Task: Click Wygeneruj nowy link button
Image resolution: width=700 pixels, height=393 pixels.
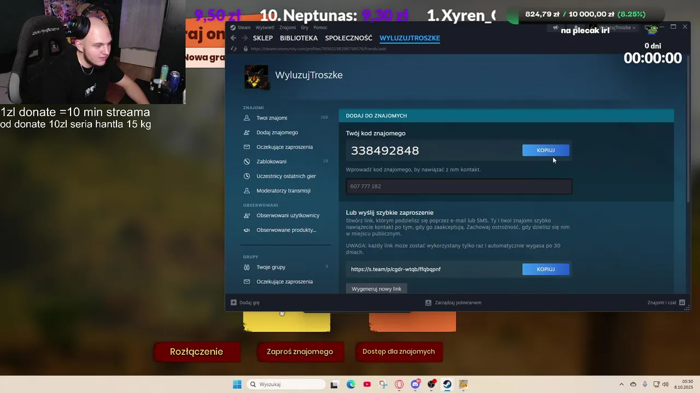Action: point(377,289)
